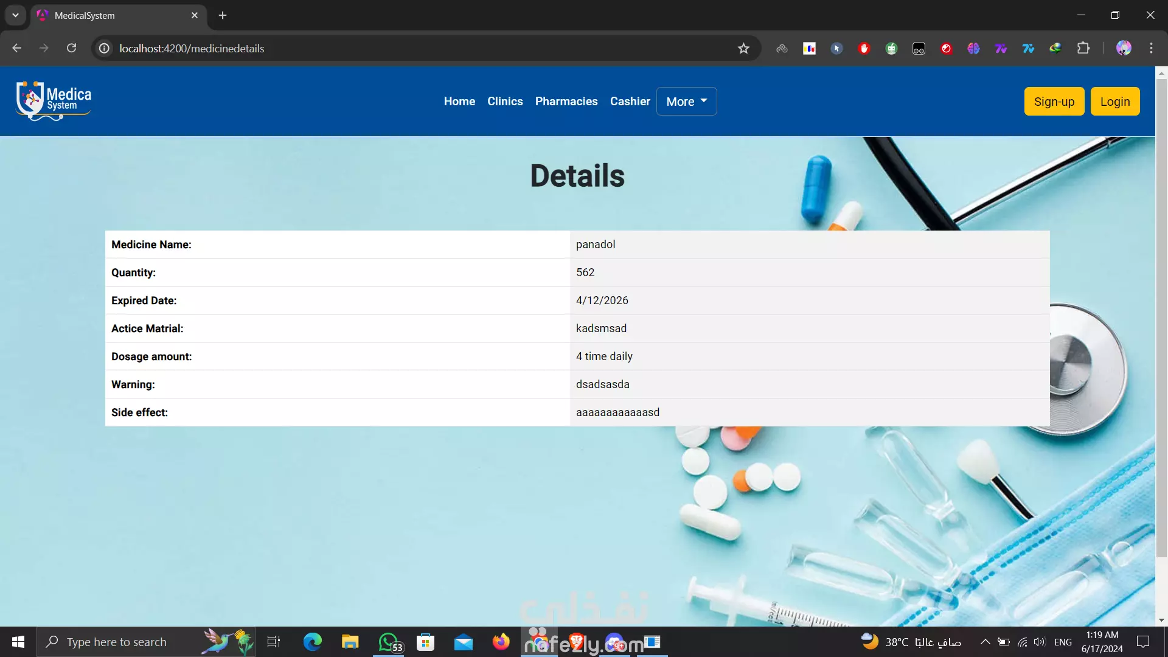This screenshot has height=657, width=1168.
Task: Open the clock showing 1:19 AM
Action: (1102, 642)
